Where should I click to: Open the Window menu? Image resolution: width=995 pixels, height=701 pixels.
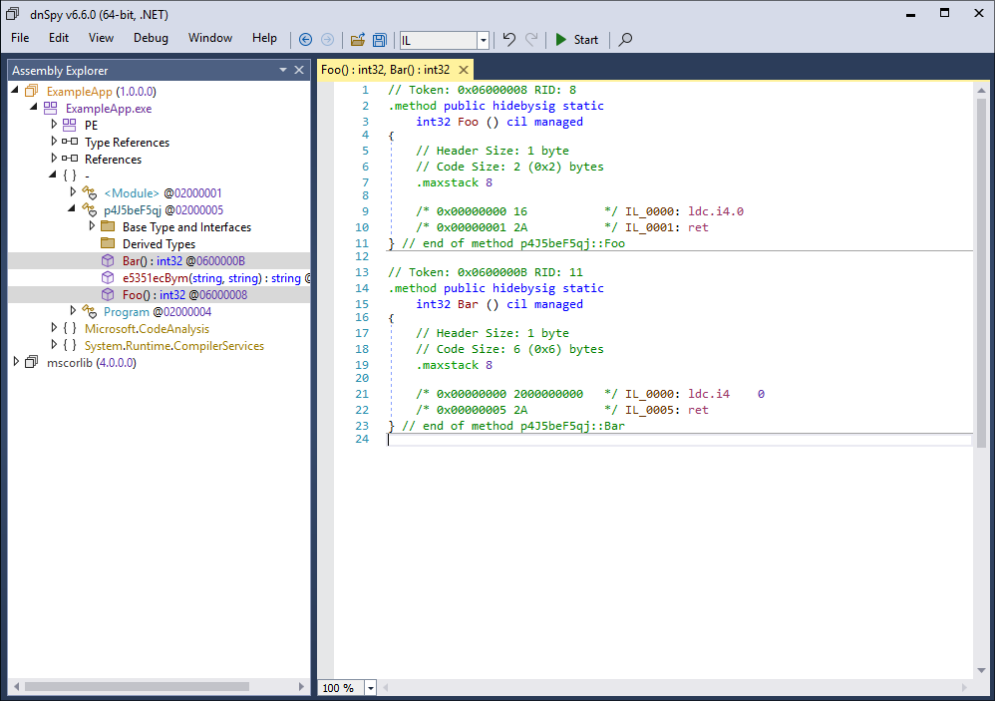click(210, 38)
